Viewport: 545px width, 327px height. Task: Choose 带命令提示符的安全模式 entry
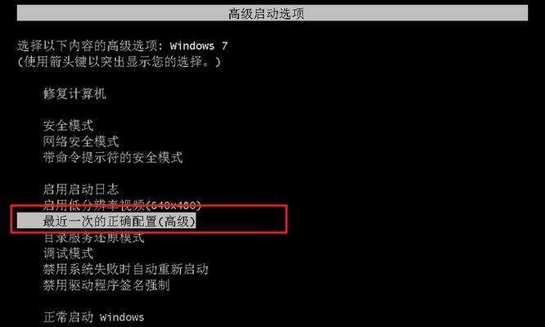coord(113,158)
